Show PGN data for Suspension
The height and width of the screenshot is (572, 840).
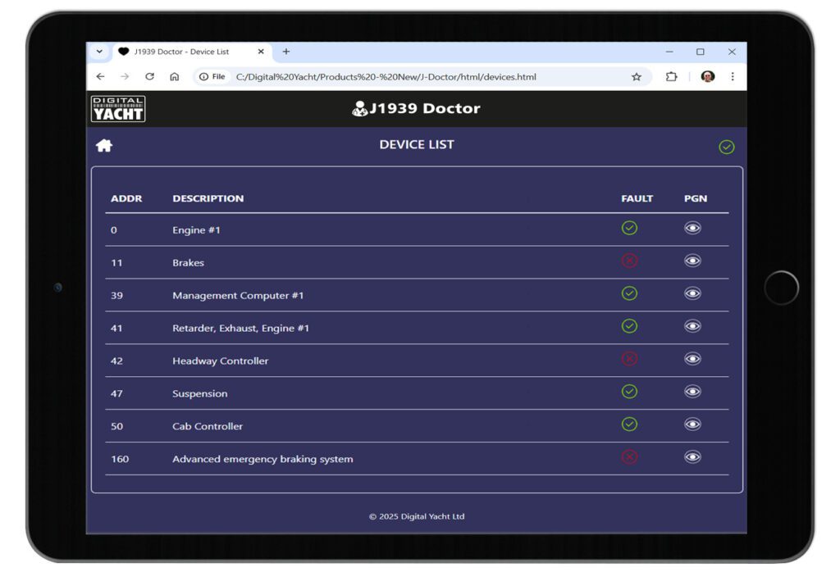tap(692, 392)
